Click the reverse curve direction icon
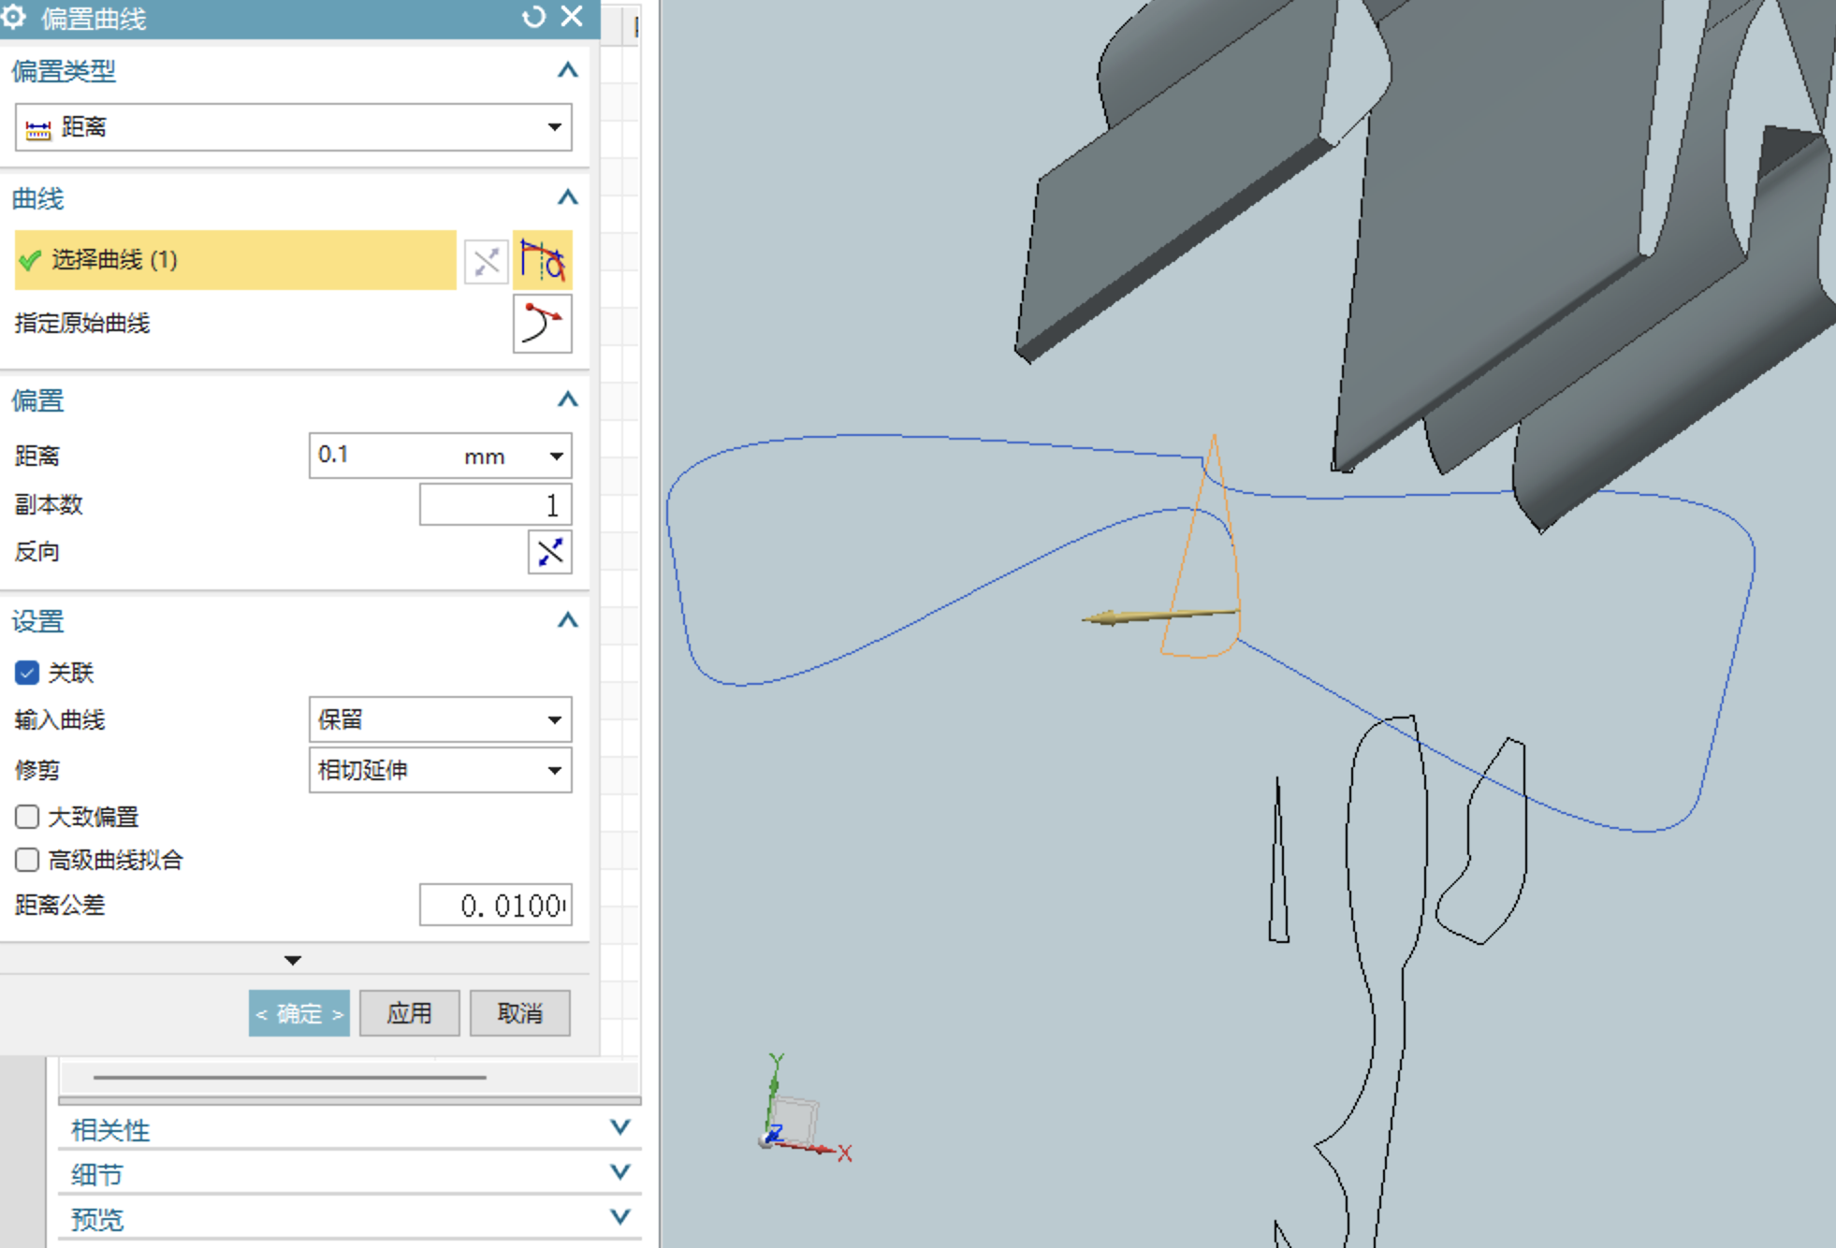 (487, 261)
